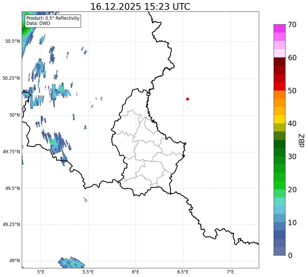Screen dimensions: 308x277
Task: Click the 70 colorbar tick label
Action: click(292, 25)
